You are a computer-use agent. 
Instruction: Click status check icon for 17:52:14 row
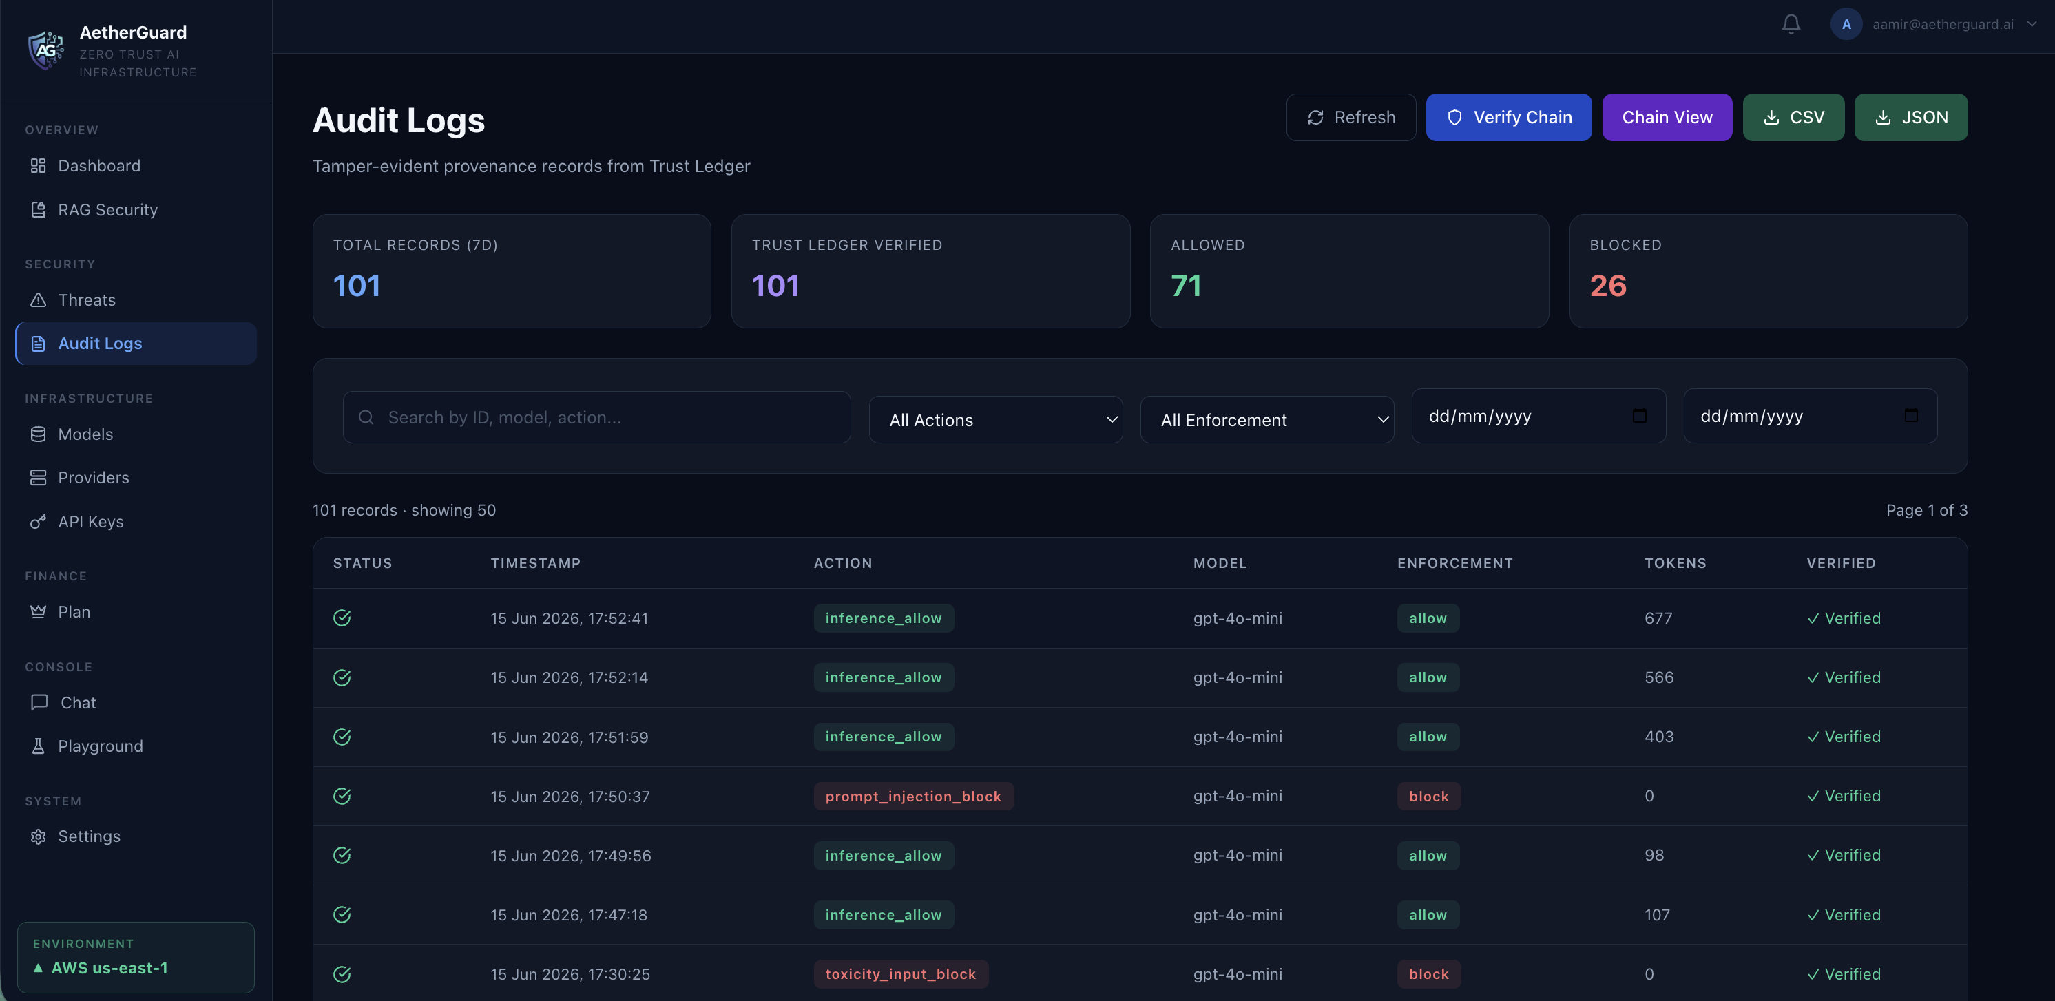342,677
